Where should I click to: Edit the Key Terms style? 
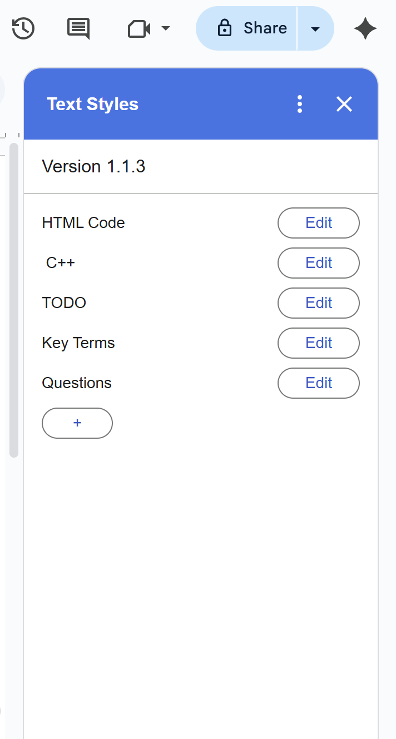(x=318, y=343)
